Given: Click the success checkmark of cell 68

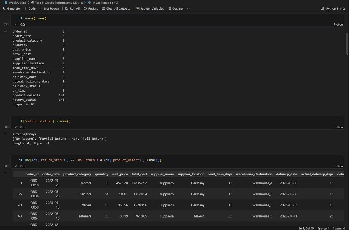Looking at the screenshot, I should tap(16, 127).
